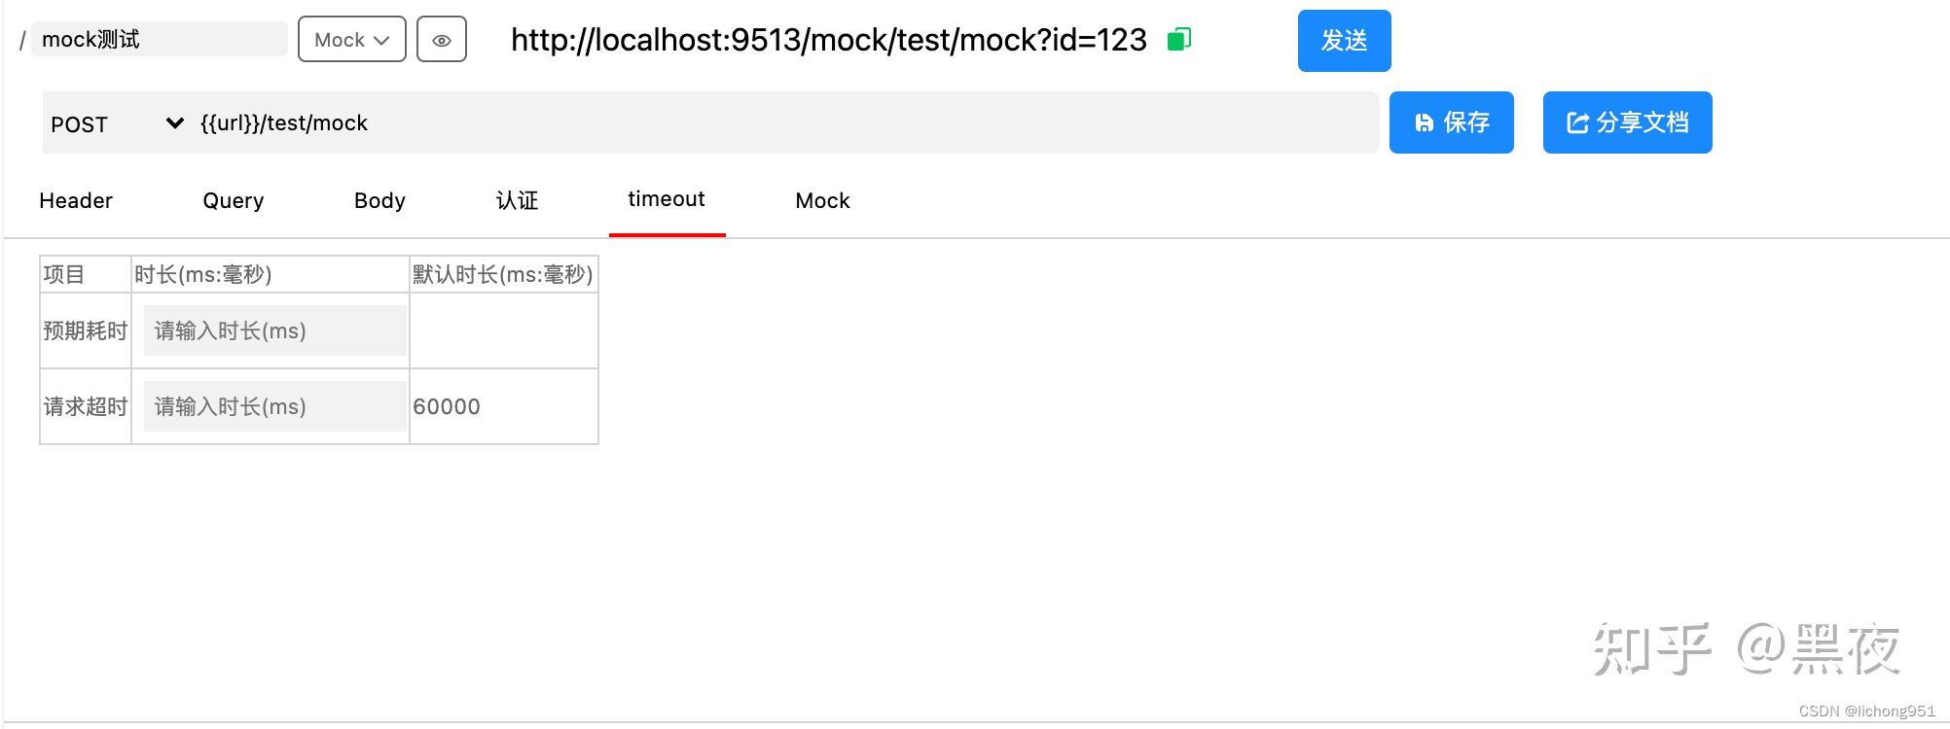Click the chevron arrow beside POST
This screenshot has height=729, width=1950.
tap(175, 122)
